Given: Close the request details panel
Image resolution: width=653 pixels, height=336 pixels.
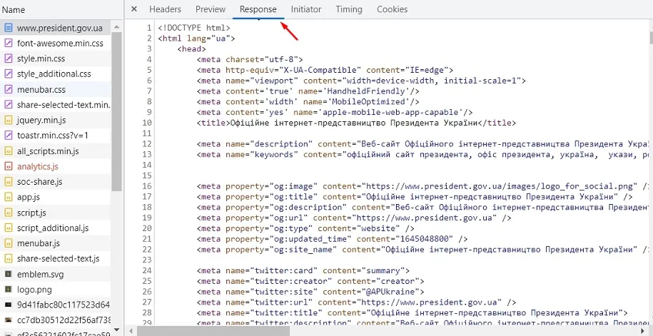Looking at the screenshot, I should point(134,9).
